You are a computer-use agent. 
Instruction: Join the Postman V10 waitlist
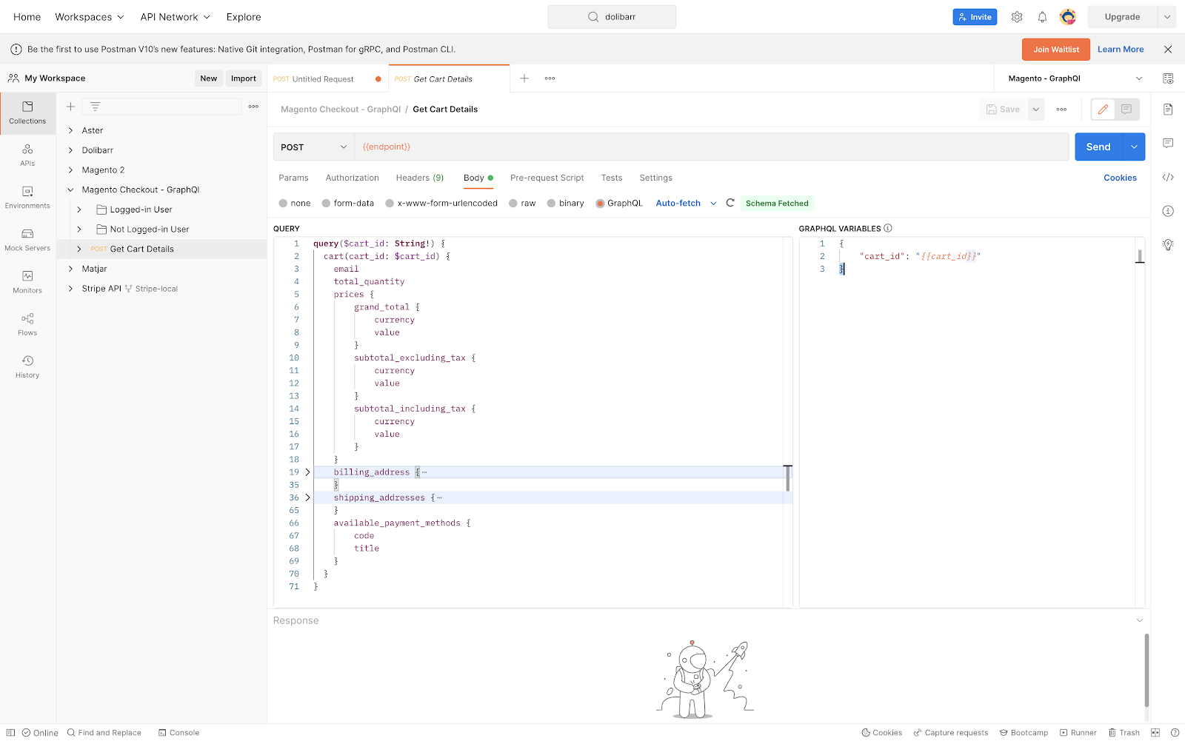(1056, 50)
